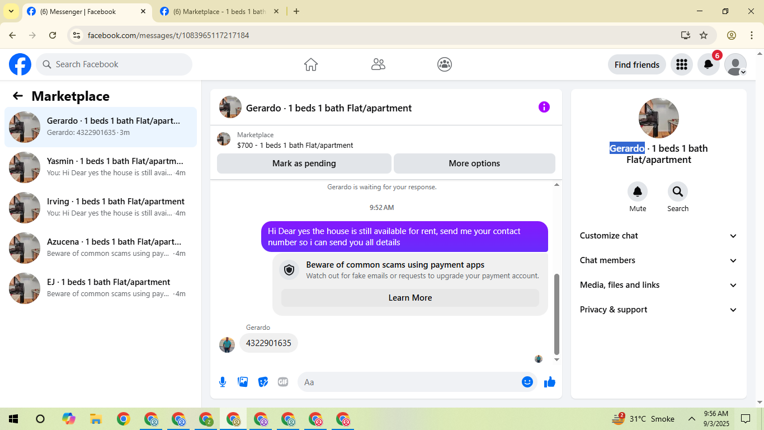The width and height of the screenshot is (764, 430).
Task: Reload the page in Chrome
Action: point(53,35)
